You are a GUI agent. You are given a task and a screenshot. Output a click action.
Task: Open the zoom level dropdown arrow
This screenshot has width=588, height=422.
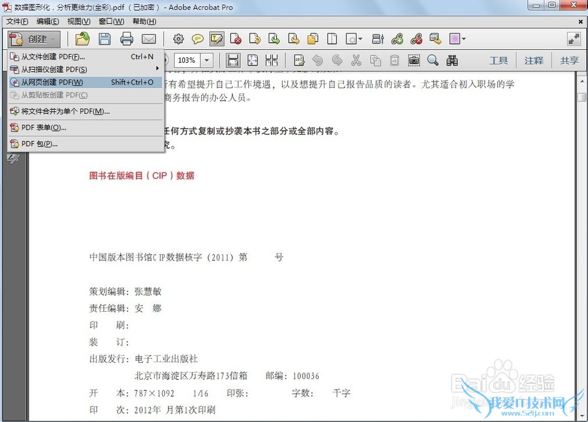pyautogui.click(x=206, y=60)
